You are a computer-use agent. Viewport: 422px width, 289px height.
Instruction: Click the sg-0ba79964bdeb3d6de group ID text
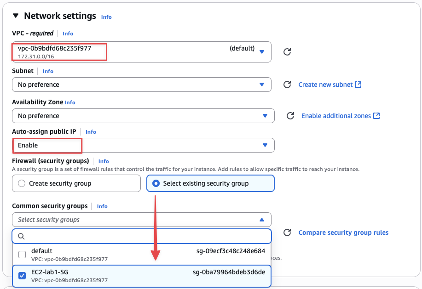click(229, 272)
